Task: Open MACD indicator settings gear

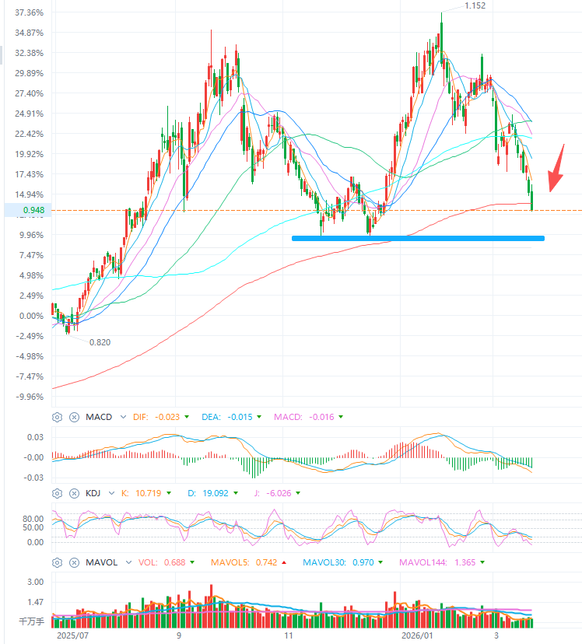Action: (x=57, y=418)
